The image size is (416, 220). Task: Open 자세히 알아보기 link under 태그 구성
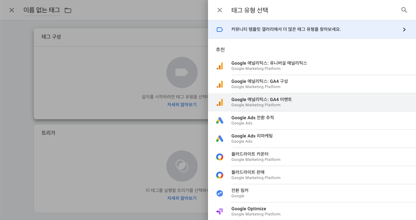coord(182,105)
